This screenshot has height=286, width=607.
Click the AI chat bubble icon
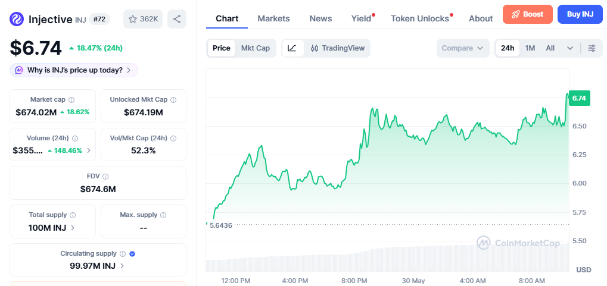(19, 70)
